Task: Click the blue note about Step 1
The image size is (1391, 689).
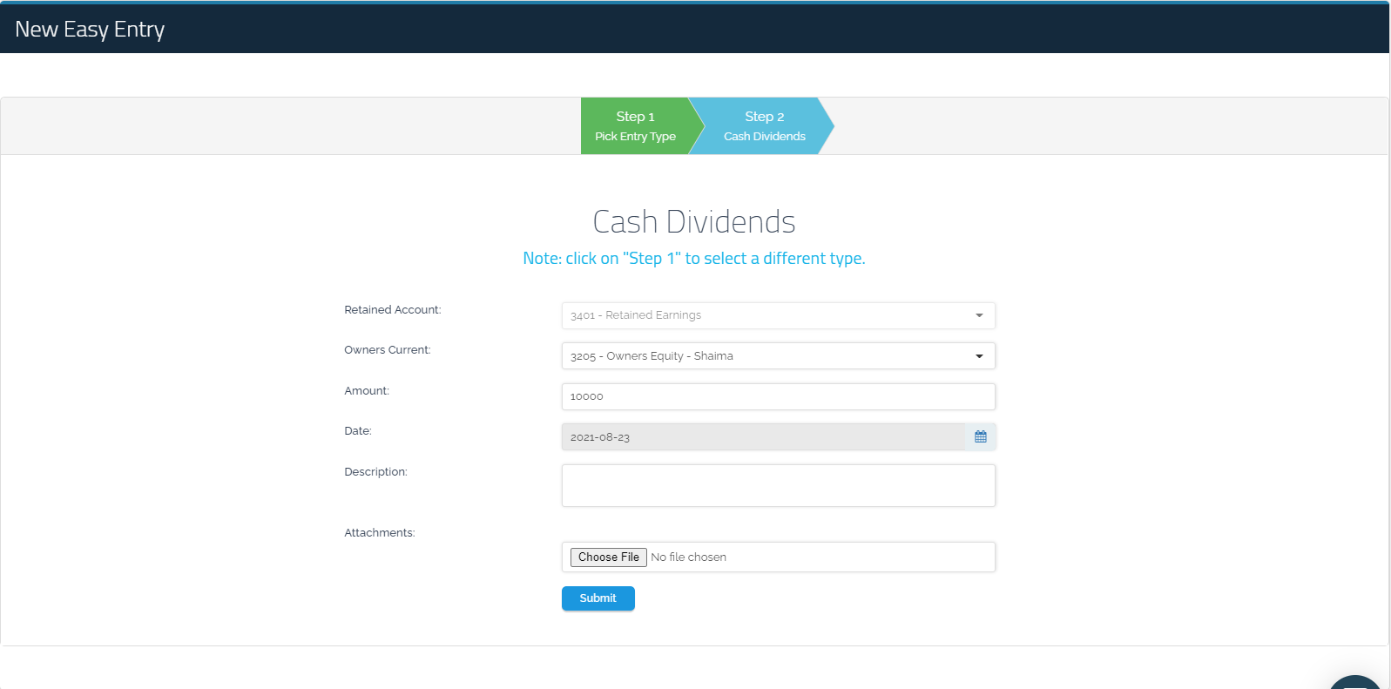Action: click(693, 259)
